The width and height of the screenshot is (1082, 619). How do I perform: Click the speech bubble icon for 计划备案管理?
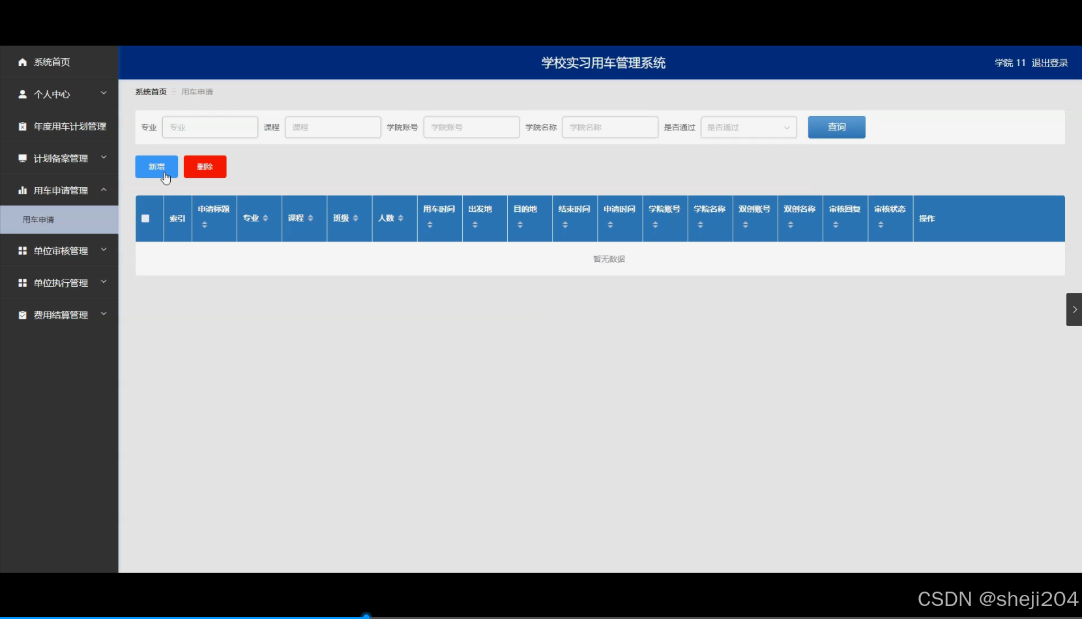point(22,158)
